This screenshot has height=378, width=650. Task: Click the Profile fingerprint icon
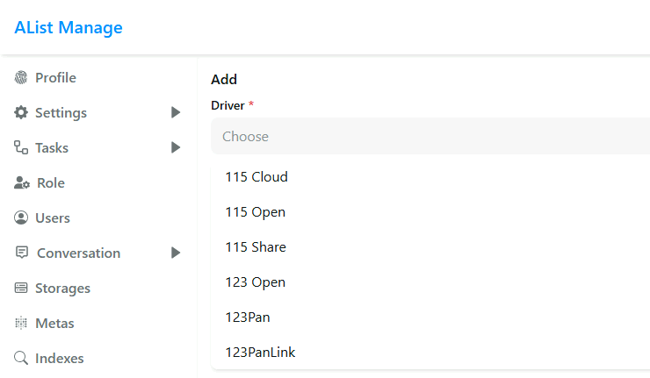pos(21,78)
